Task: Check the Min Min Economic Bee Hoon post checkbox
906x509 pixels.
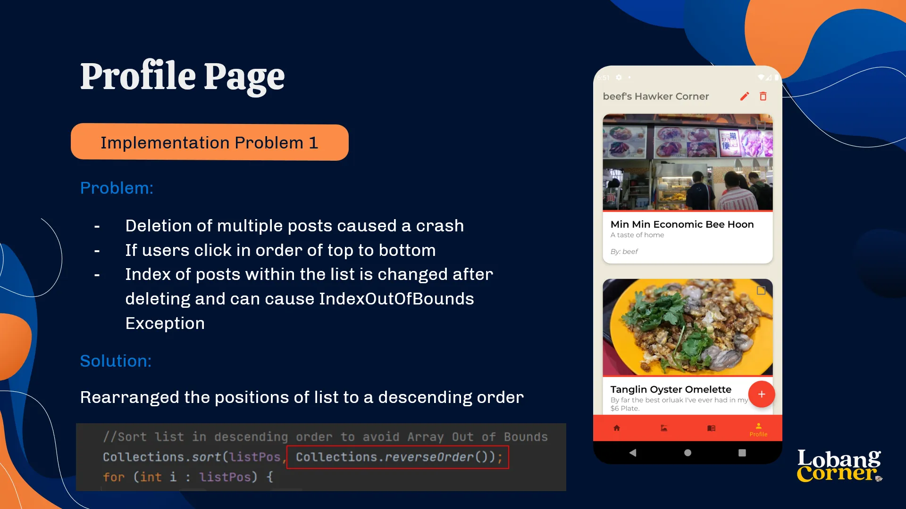Action: click(x=761, y=126)
